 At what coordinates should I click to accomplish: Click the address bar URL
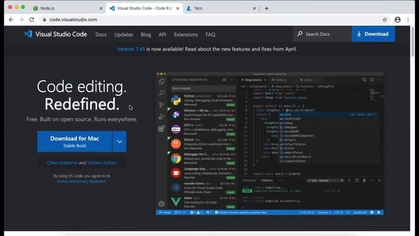click(73, 20)
